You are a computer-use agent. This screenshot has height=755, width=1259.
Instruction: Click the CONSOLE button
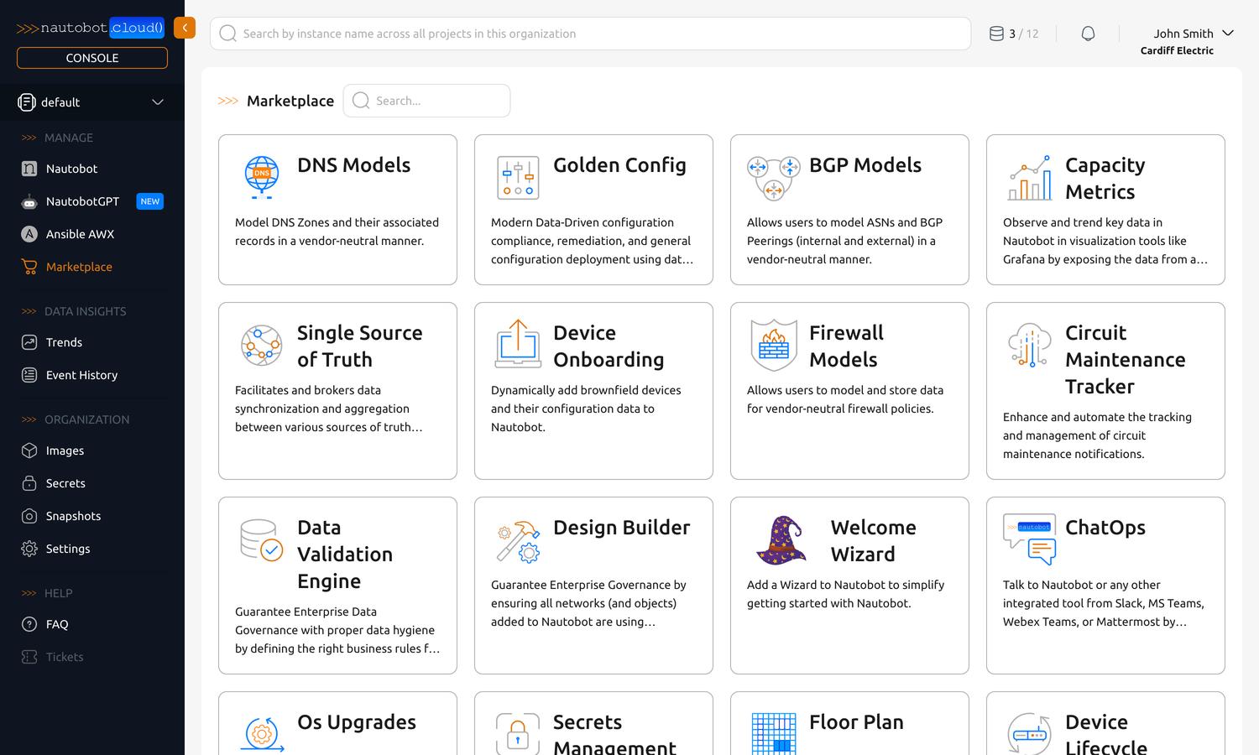[x=91, y=57]
